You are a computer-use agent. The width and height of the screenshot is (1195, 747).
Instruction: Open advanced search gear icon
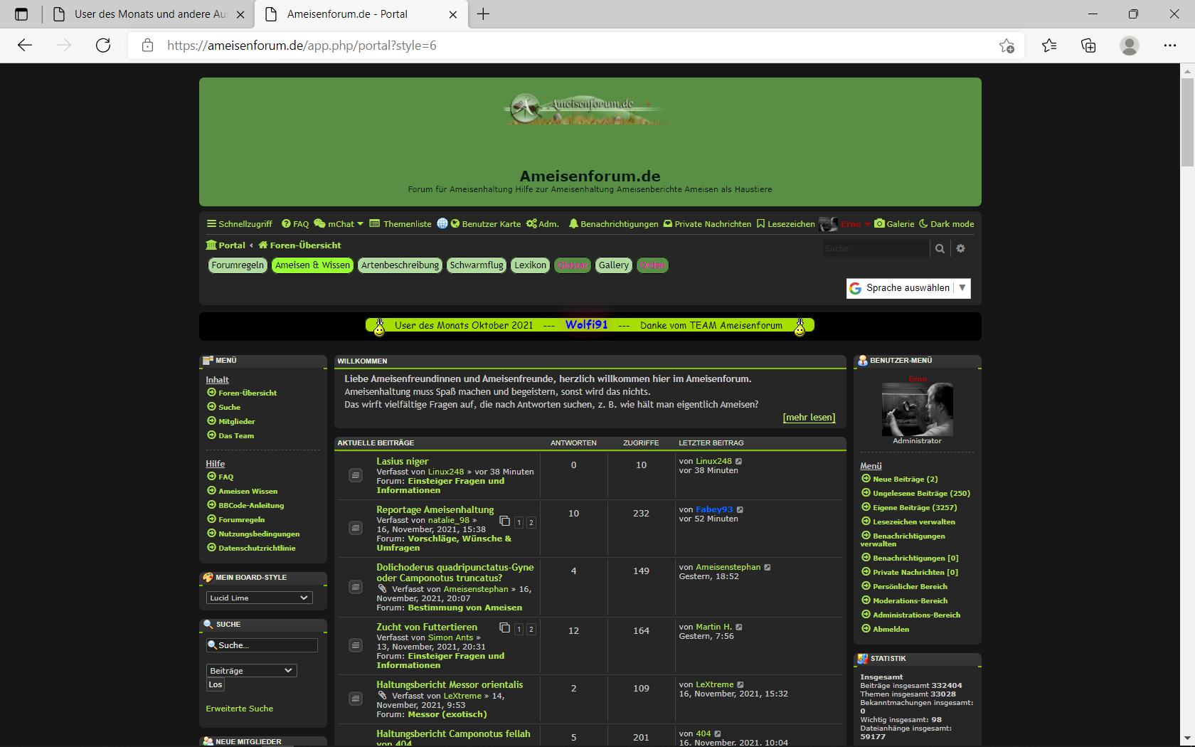[961, 248]
